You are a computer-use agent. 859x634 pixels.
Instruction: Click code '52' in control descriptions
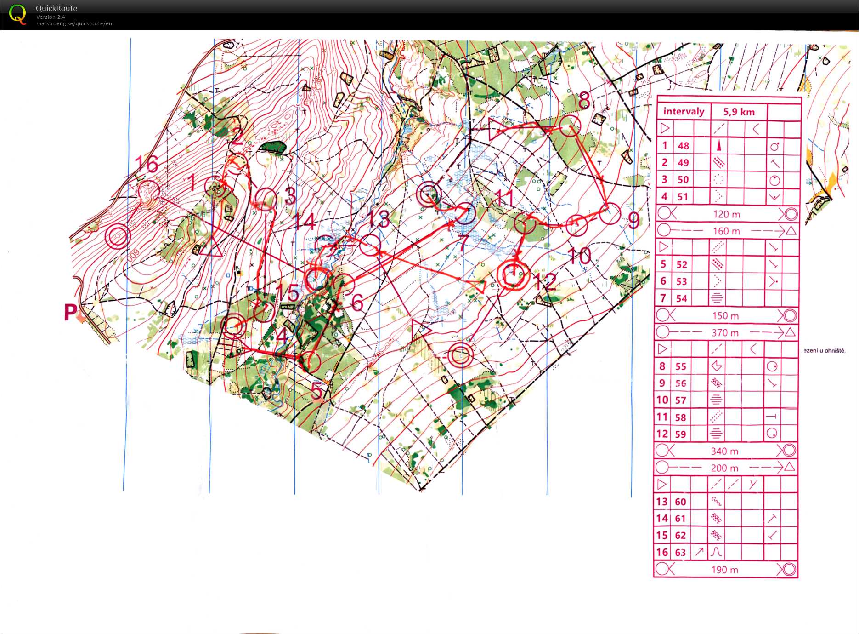682,264
